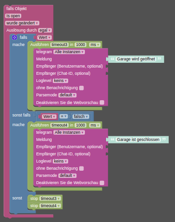The height and width of the screenshot is (222, 175).
Task: Open Loglevel 'keins' dropdown in first telegram block
Action: [60, 81]
